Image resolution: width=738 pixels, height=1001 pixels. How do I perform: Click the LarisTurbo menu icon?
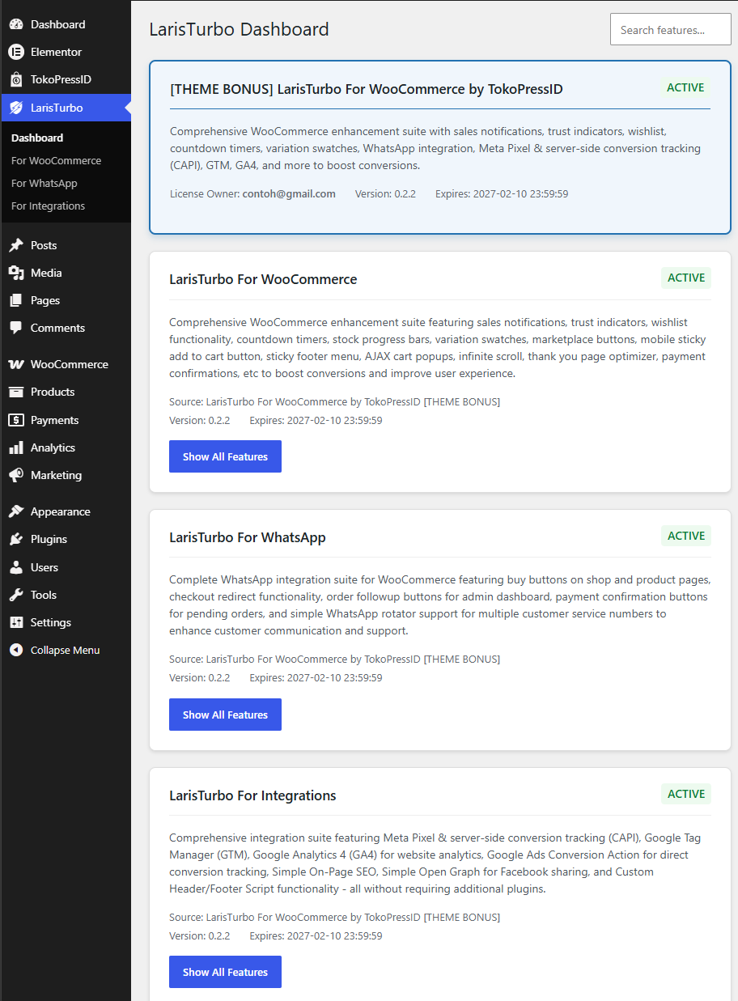point(16,108)
